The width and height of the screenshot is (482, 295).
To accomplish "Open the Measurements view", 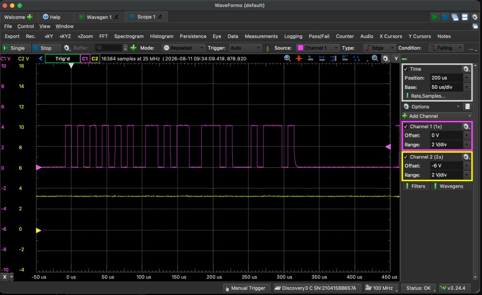I will 261,36.
